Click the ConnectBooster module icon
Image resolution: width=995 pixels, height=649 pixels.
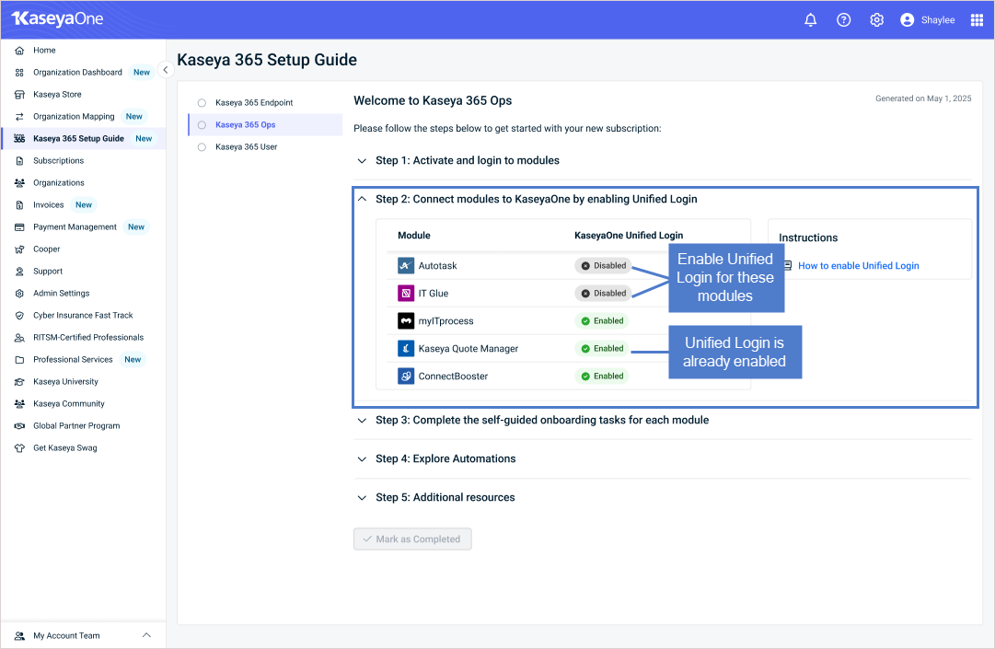(x=406, y=377)
